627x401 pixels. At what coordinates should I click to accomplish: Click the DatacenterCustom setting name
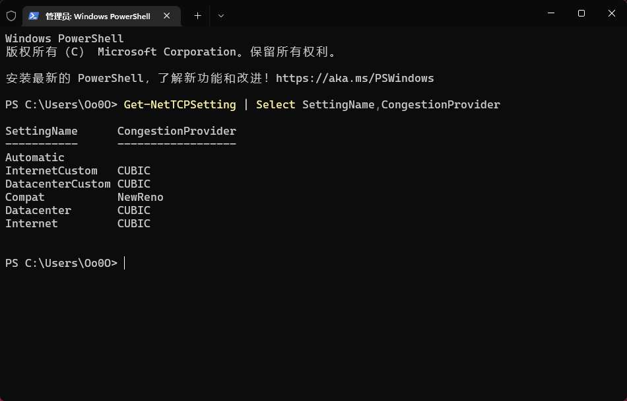[57, 184]
